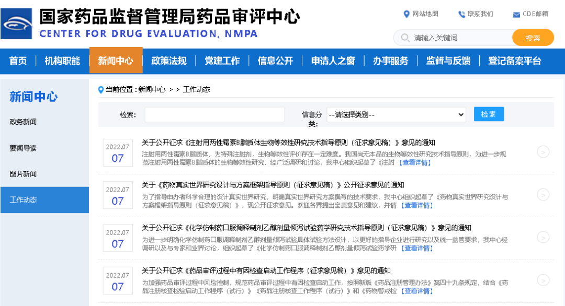Select 政务新闻 in sidebar
This screenshot has width=565, height=306.
point(23,122)
